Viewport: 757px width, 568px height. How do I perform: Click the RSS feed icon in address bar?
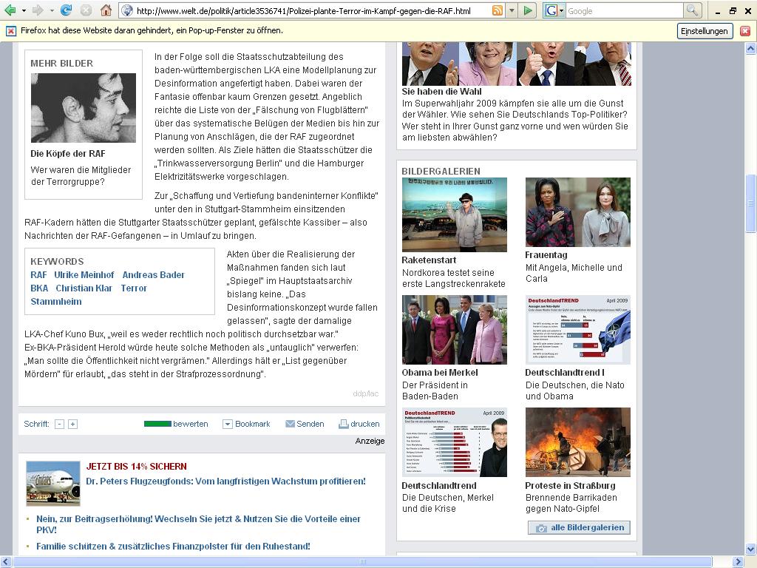497,10
